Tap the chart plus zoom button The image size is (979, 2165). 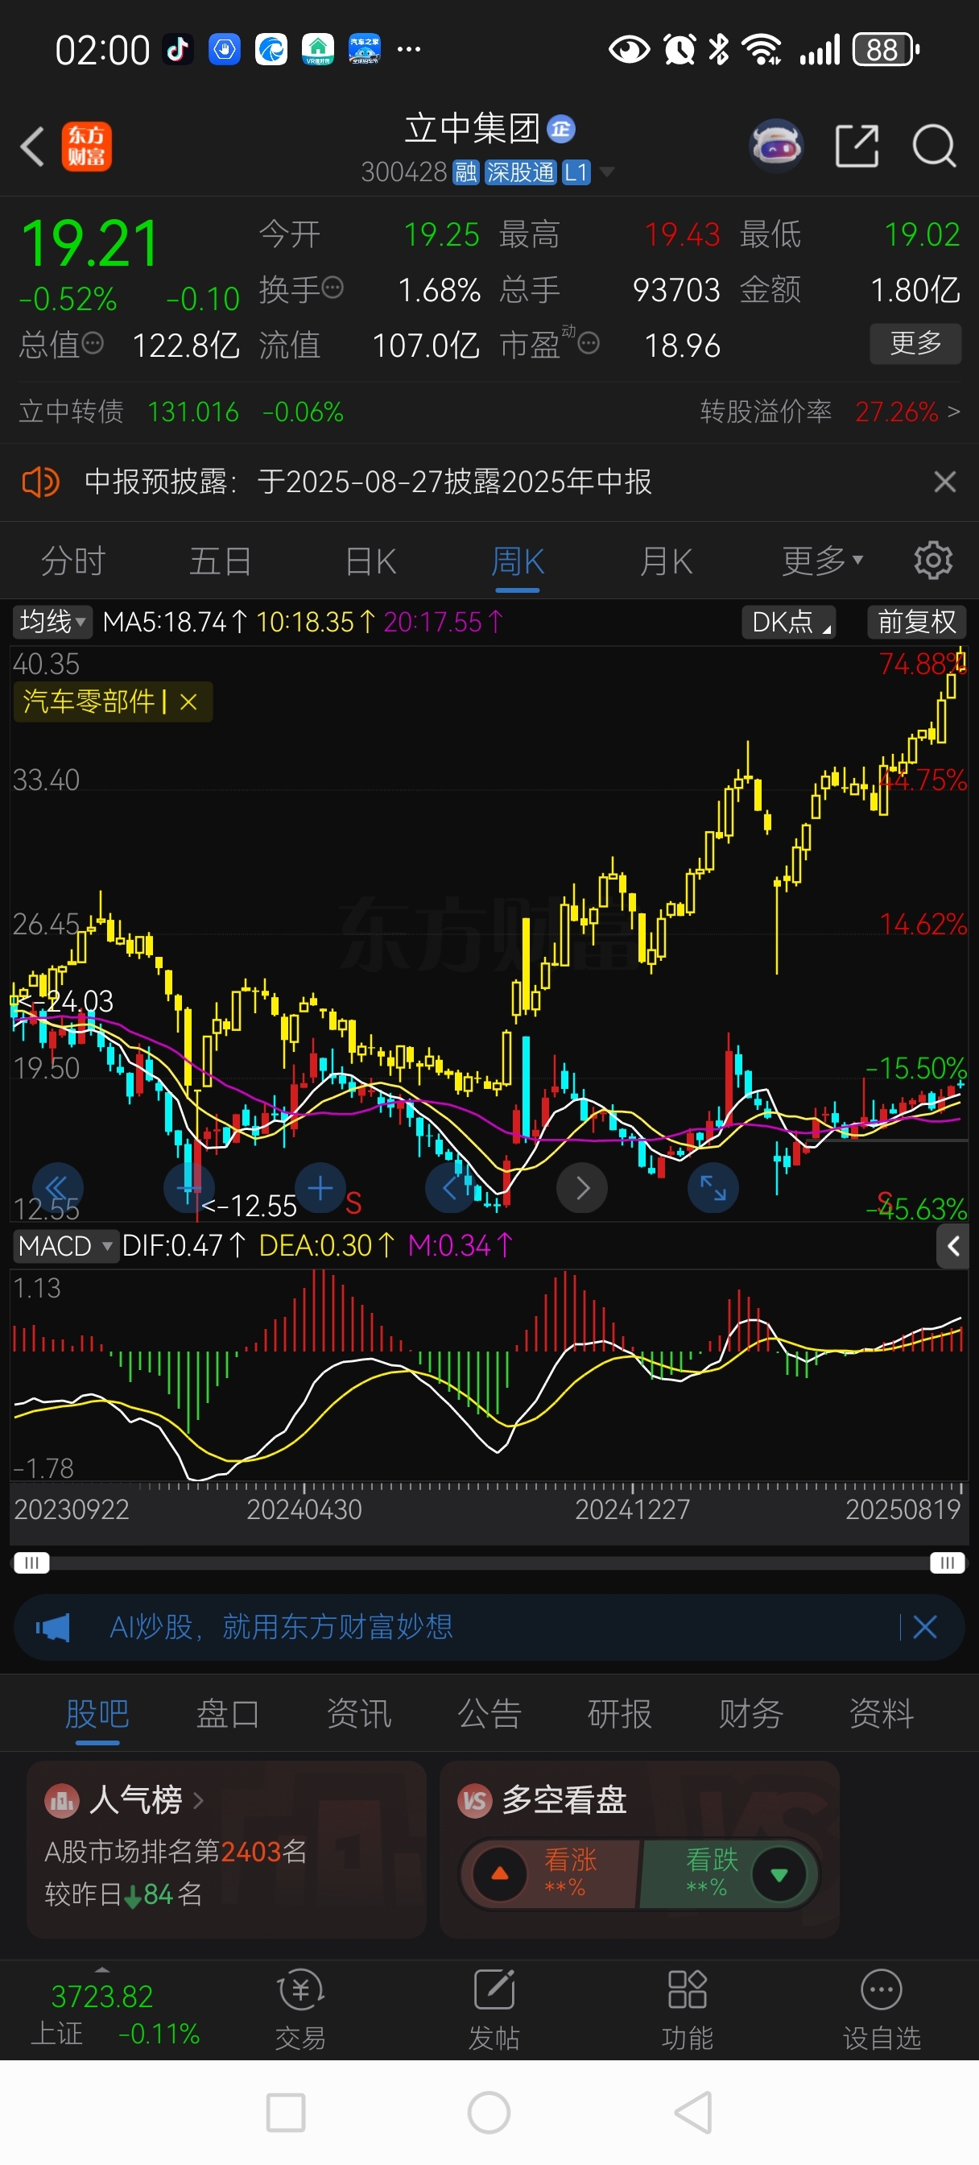point(320,1187)
